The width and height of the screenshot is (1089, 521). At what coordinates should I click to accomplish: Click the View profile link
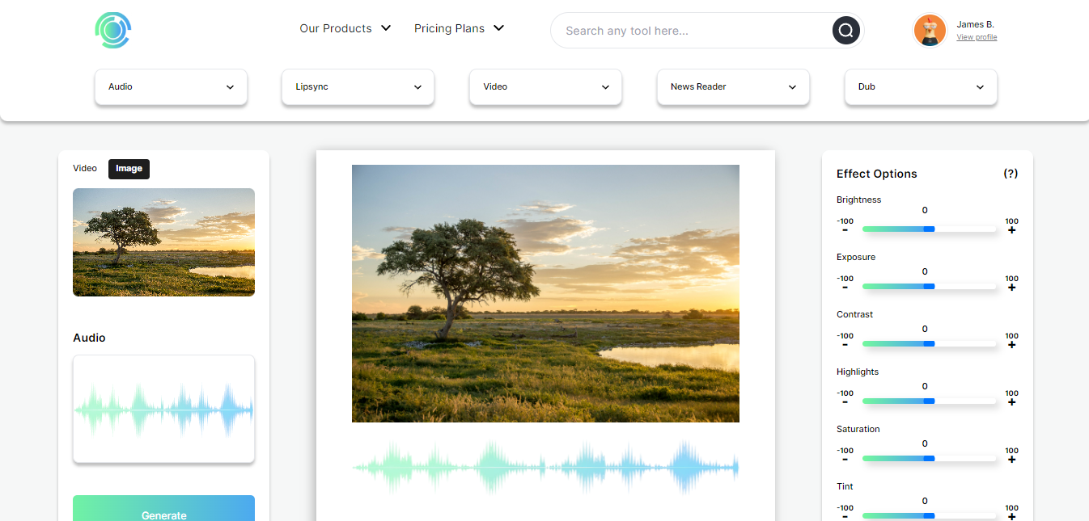pyautogui.click(x=977, y=37)
